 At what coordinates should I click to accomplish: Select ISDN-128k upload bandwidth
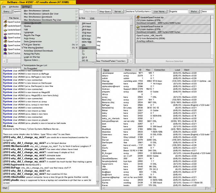(x=88, y=42)
